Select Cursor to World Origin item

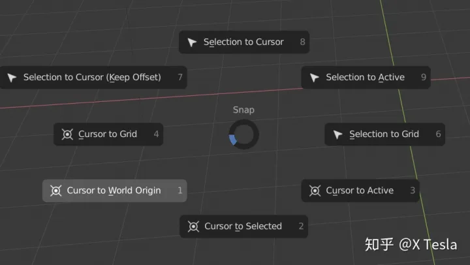115,191
